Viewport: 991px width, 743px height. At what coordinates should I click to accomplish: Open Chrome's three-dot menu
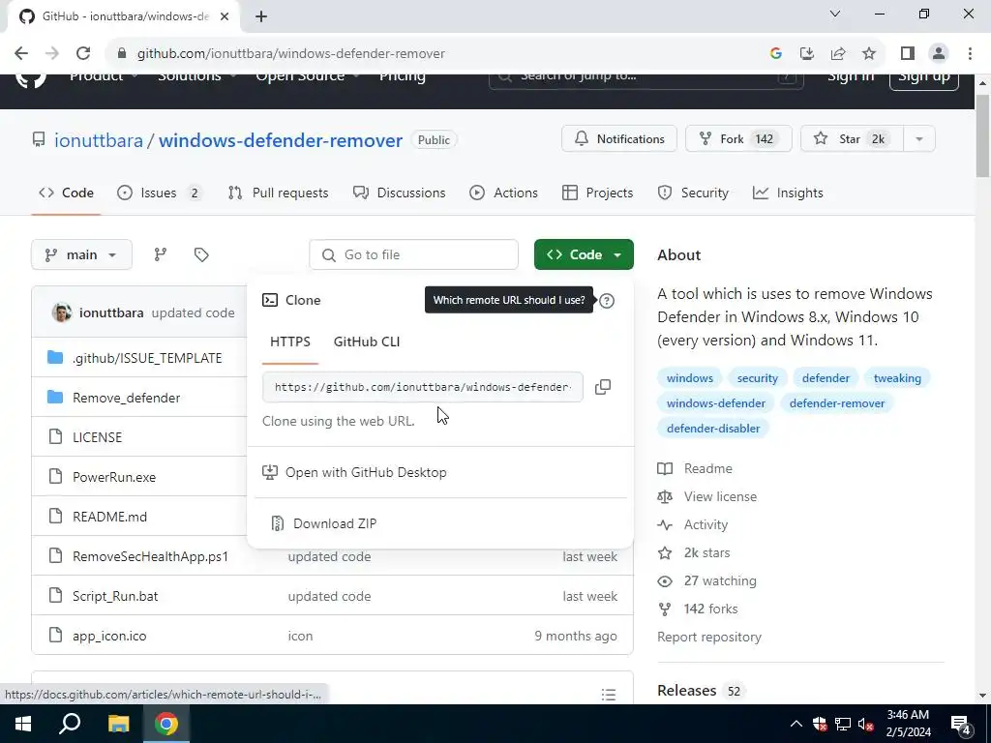coord(970,54)
